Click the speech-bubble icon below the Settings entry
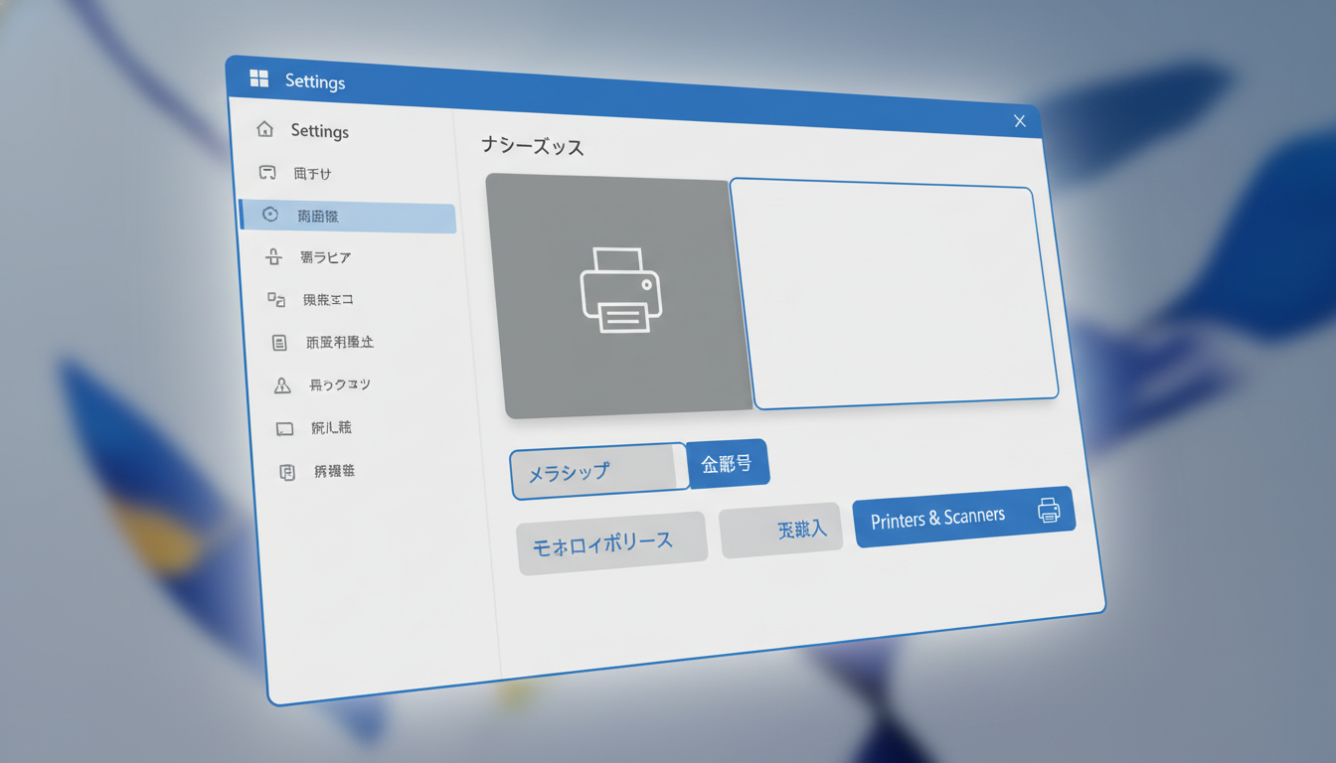 tap(266, 172)
